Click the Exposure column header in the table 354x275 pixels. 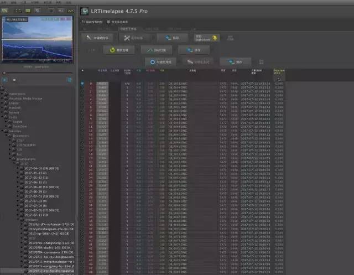coord(279,72)
